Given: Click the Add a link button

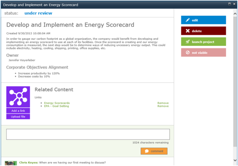Looking at the screenshot, I should (18, 111).
